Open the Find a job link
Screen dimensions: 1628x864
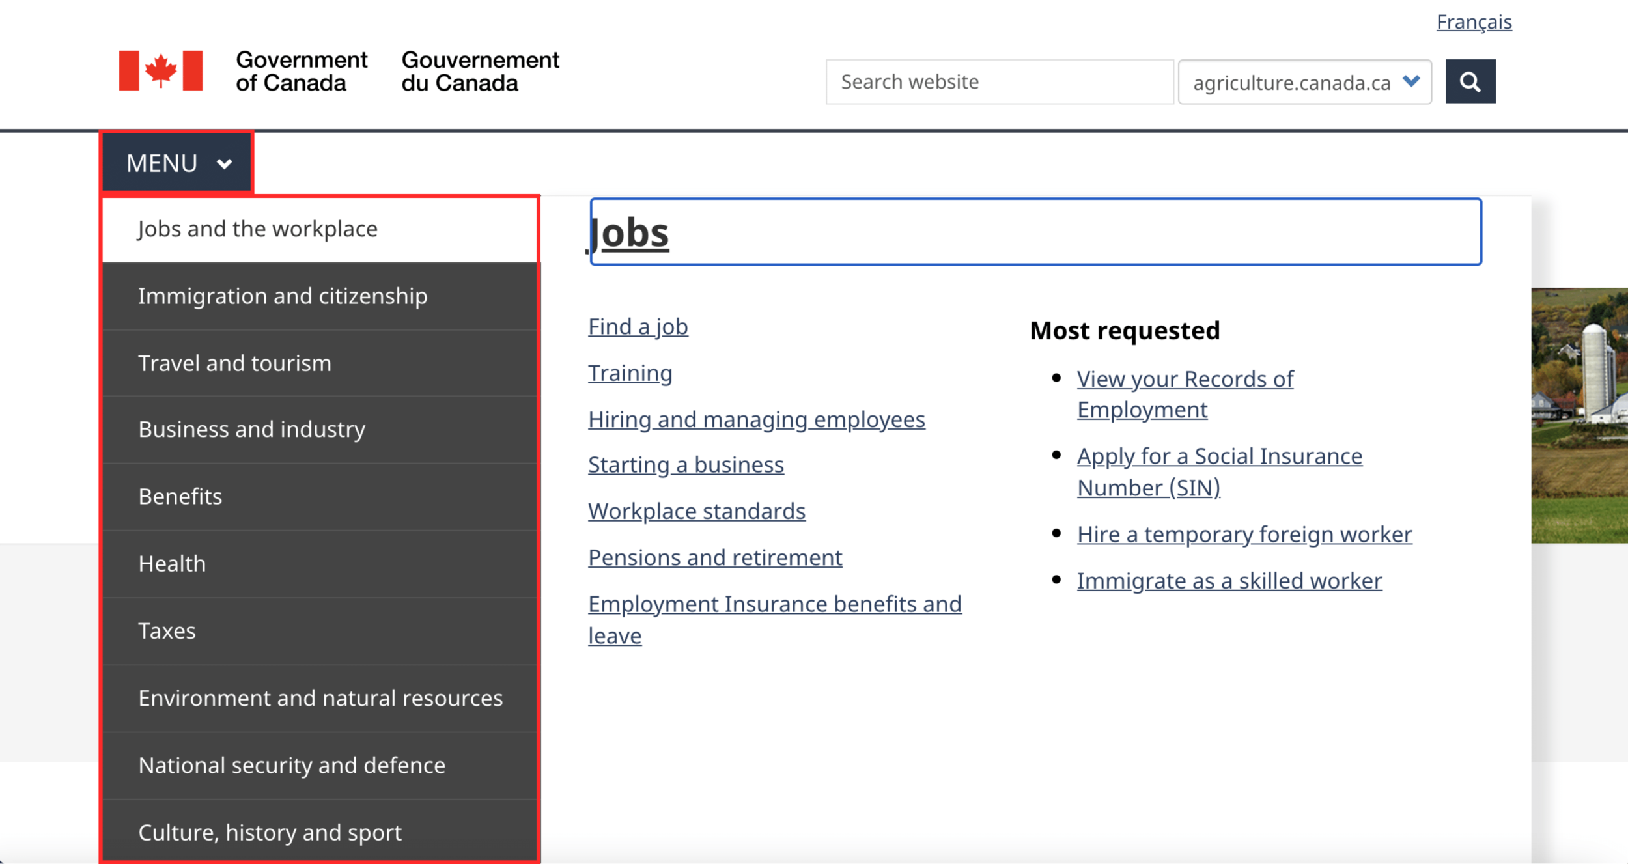[x=638, y=327]
